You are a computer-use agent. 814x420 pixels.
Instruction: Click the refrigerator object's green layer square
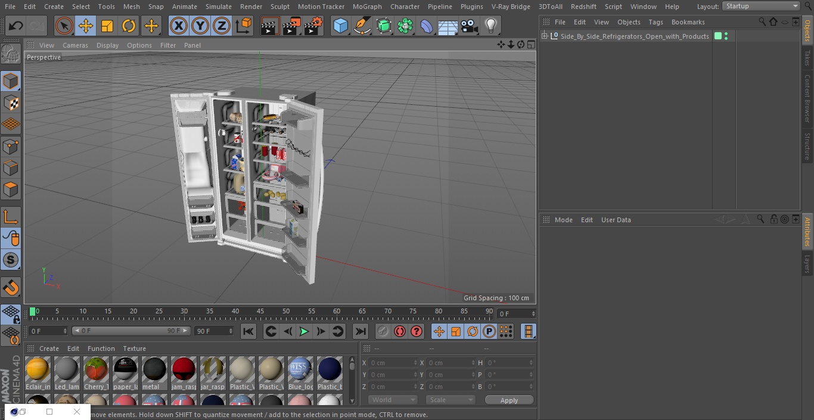click(718, 36)
